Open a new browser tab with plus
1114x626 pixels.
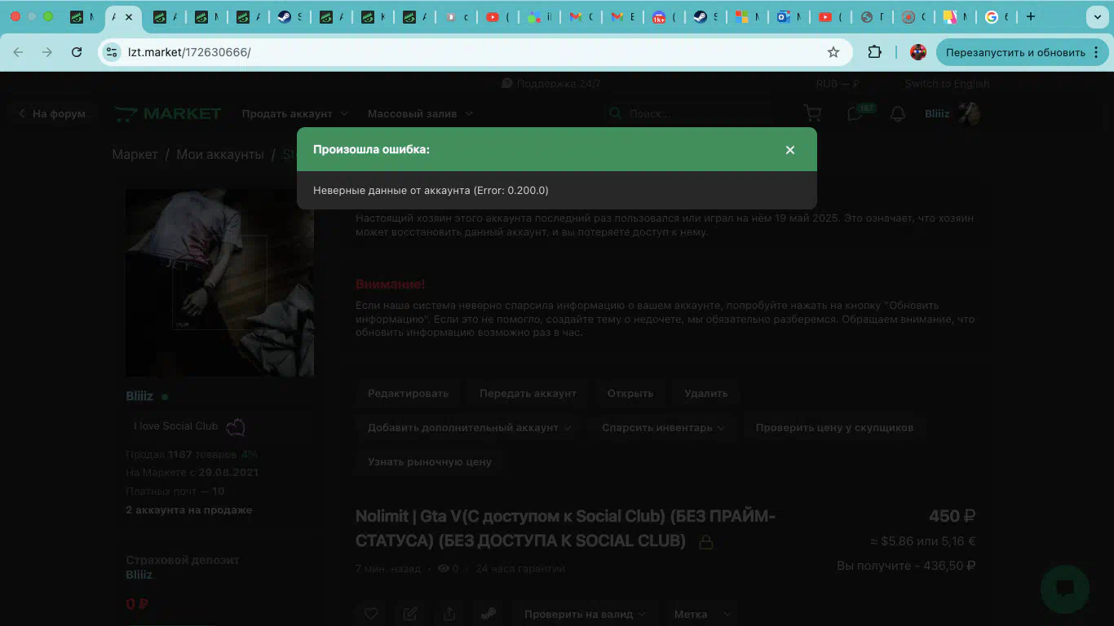point(1031,16)
